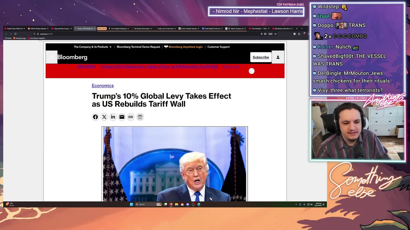Image resolution: width=410 pixels, height=230 pixels.
Task: Click the Subscribe button
Action: pos(261,57)
